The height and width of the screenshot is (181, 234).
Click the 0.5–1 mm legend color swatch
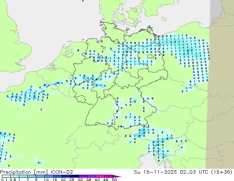click(15, 176)
